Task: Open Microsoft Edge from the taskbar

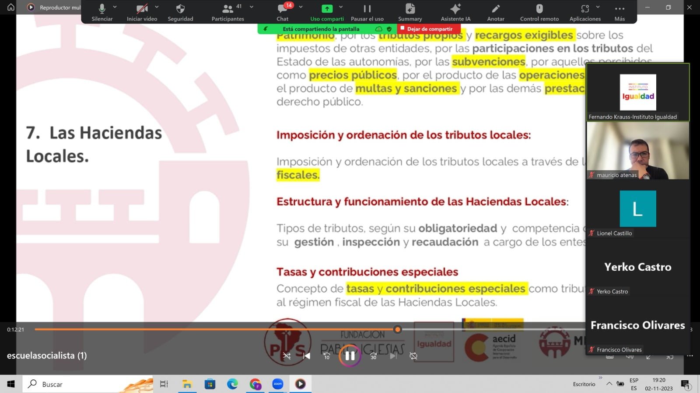Action: (x=232, y=384)
